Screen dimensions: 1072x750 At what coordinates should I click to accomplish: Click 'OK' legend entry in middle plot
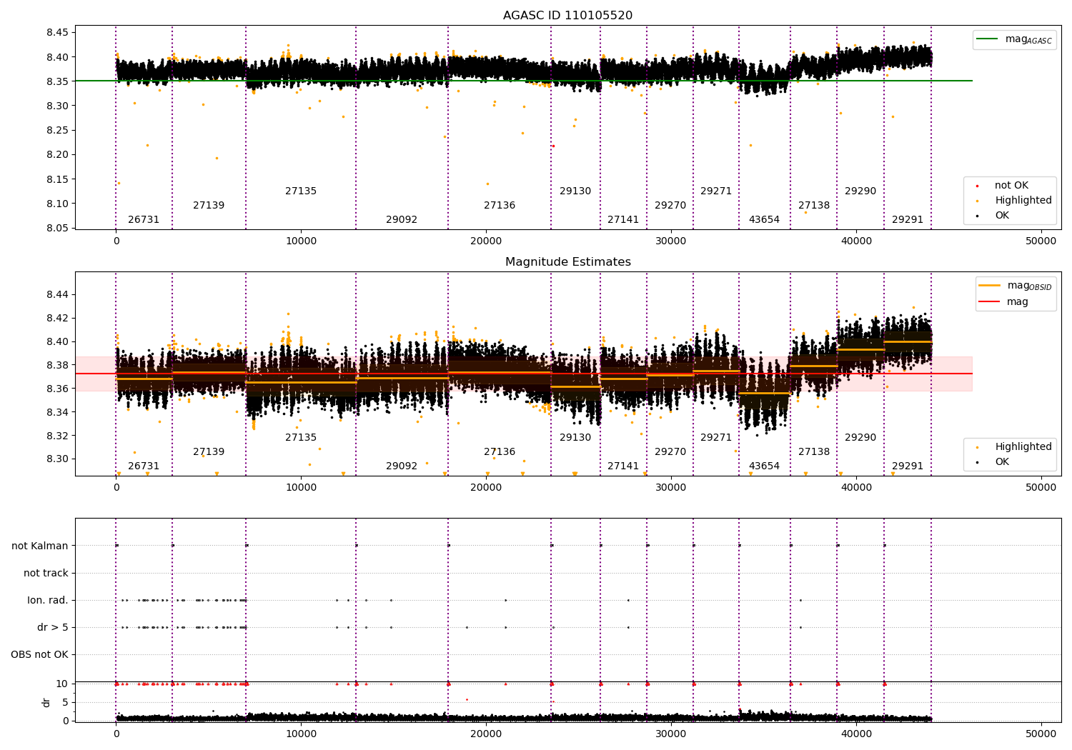pyautogui.click(x=993, y=462)
